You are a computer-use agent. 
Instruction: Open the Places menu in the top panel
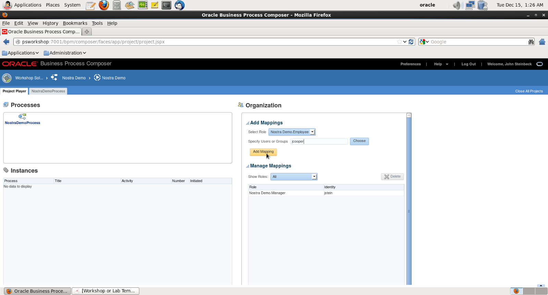pos(53,5)
